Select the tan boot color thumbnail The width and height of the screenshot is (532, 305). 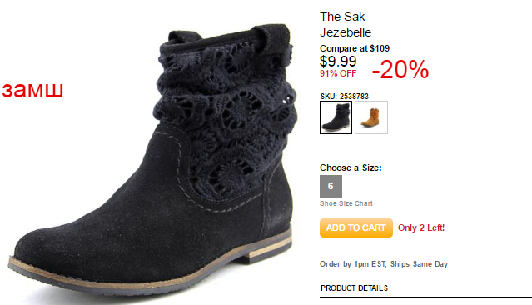click(x=371, y=117)
